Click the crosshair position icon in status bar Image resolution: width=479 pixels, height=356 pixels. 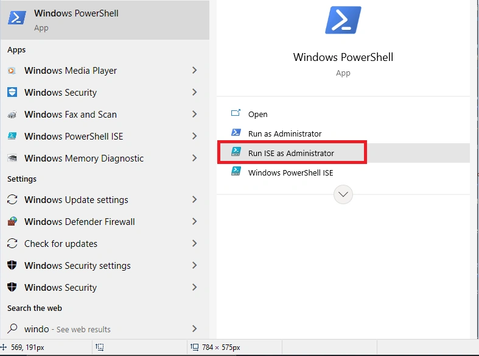[x=4, y=347]
